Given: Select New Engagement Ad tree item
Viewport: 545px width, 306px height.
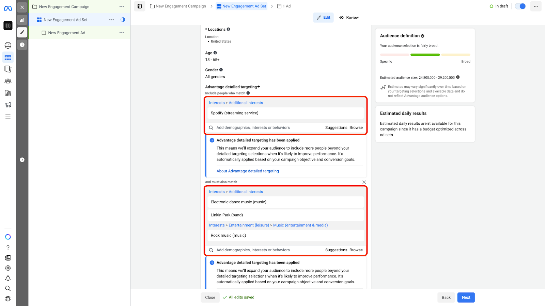Looking at the screenshot, I should (66, 33).
